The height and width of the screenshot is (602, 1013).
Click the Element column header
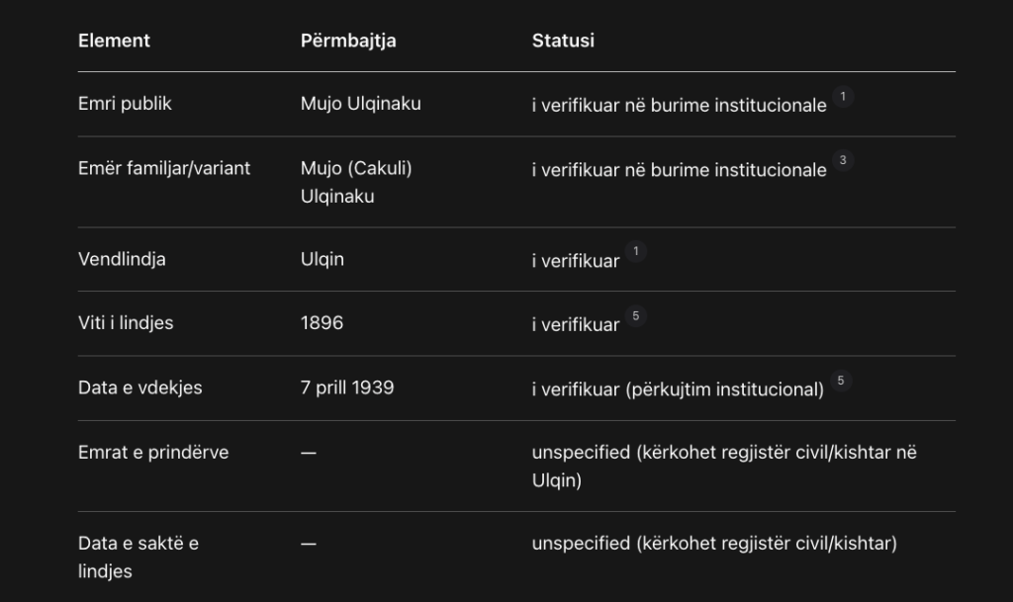click(114, 41)
